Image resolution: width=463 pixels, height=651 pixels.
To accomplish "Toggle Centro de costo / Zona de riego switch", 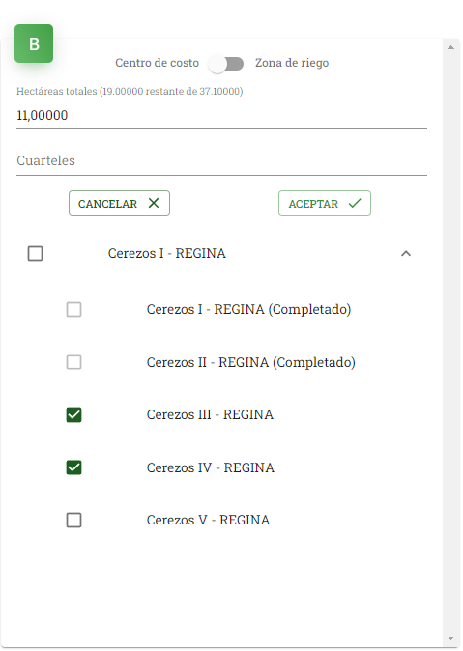I will [226, 64].
